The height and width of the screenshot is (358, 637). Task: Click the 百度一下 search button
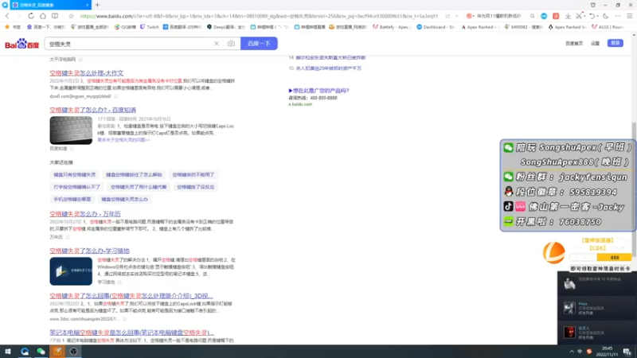(259, 44)
